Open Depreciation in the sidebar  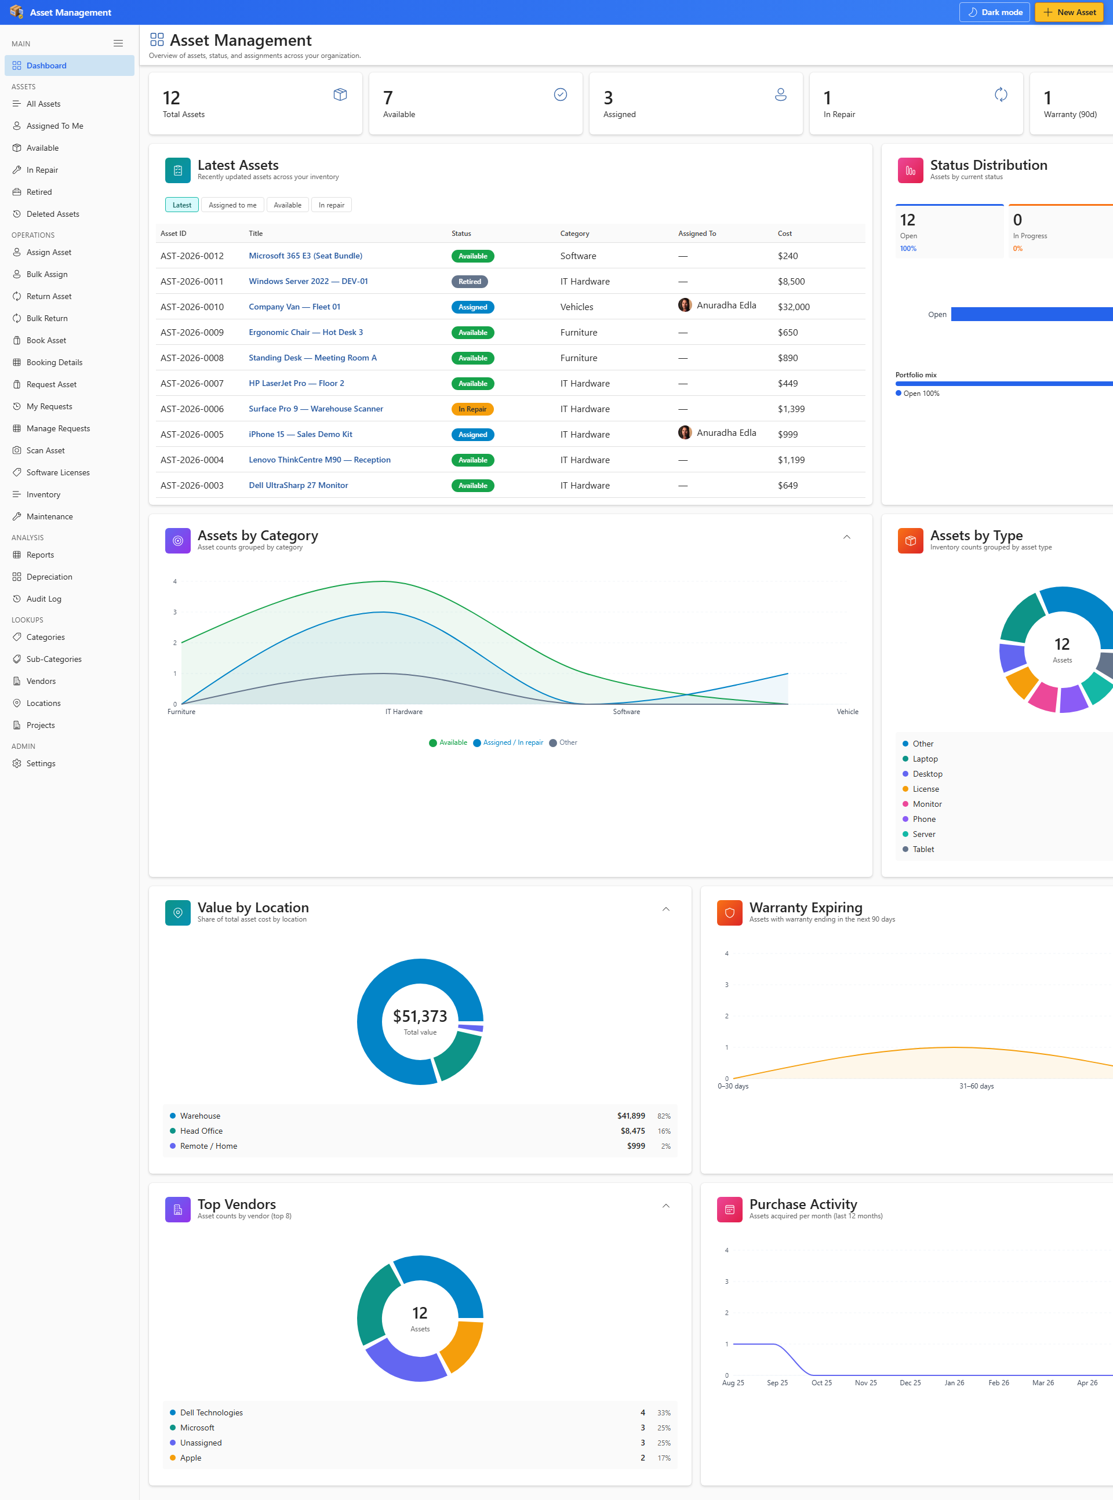coord(70,577)
